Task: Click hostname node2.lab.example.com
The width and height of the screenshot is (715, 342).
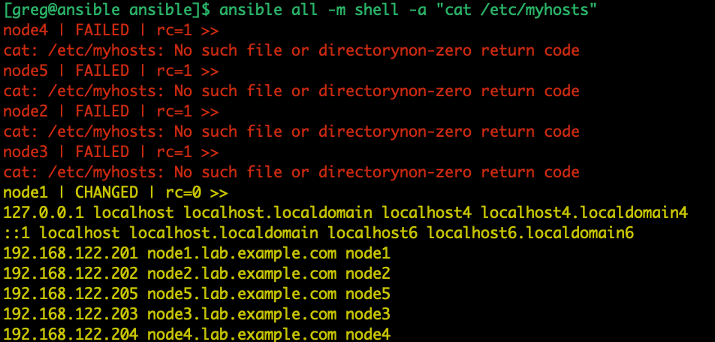Action: coord(242,274)
